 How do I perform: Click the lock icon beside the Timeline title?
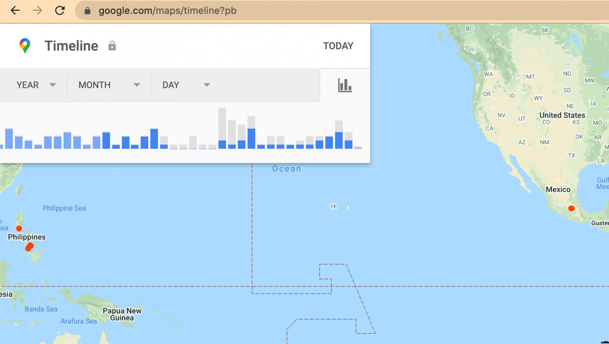(x=112, y=46)
